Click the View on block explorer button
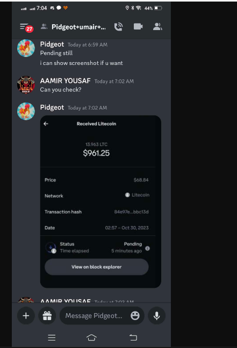The width and height of the screenshot is (237, 348). (97, 267)
